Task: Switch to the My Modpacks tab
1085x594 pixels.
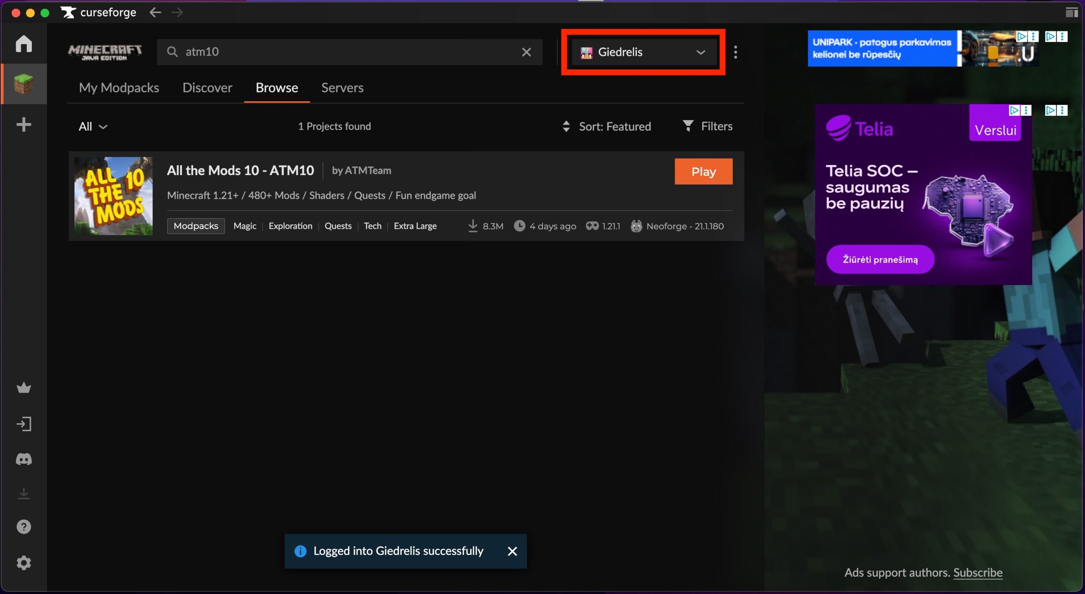Action: (x=119, y=87)
